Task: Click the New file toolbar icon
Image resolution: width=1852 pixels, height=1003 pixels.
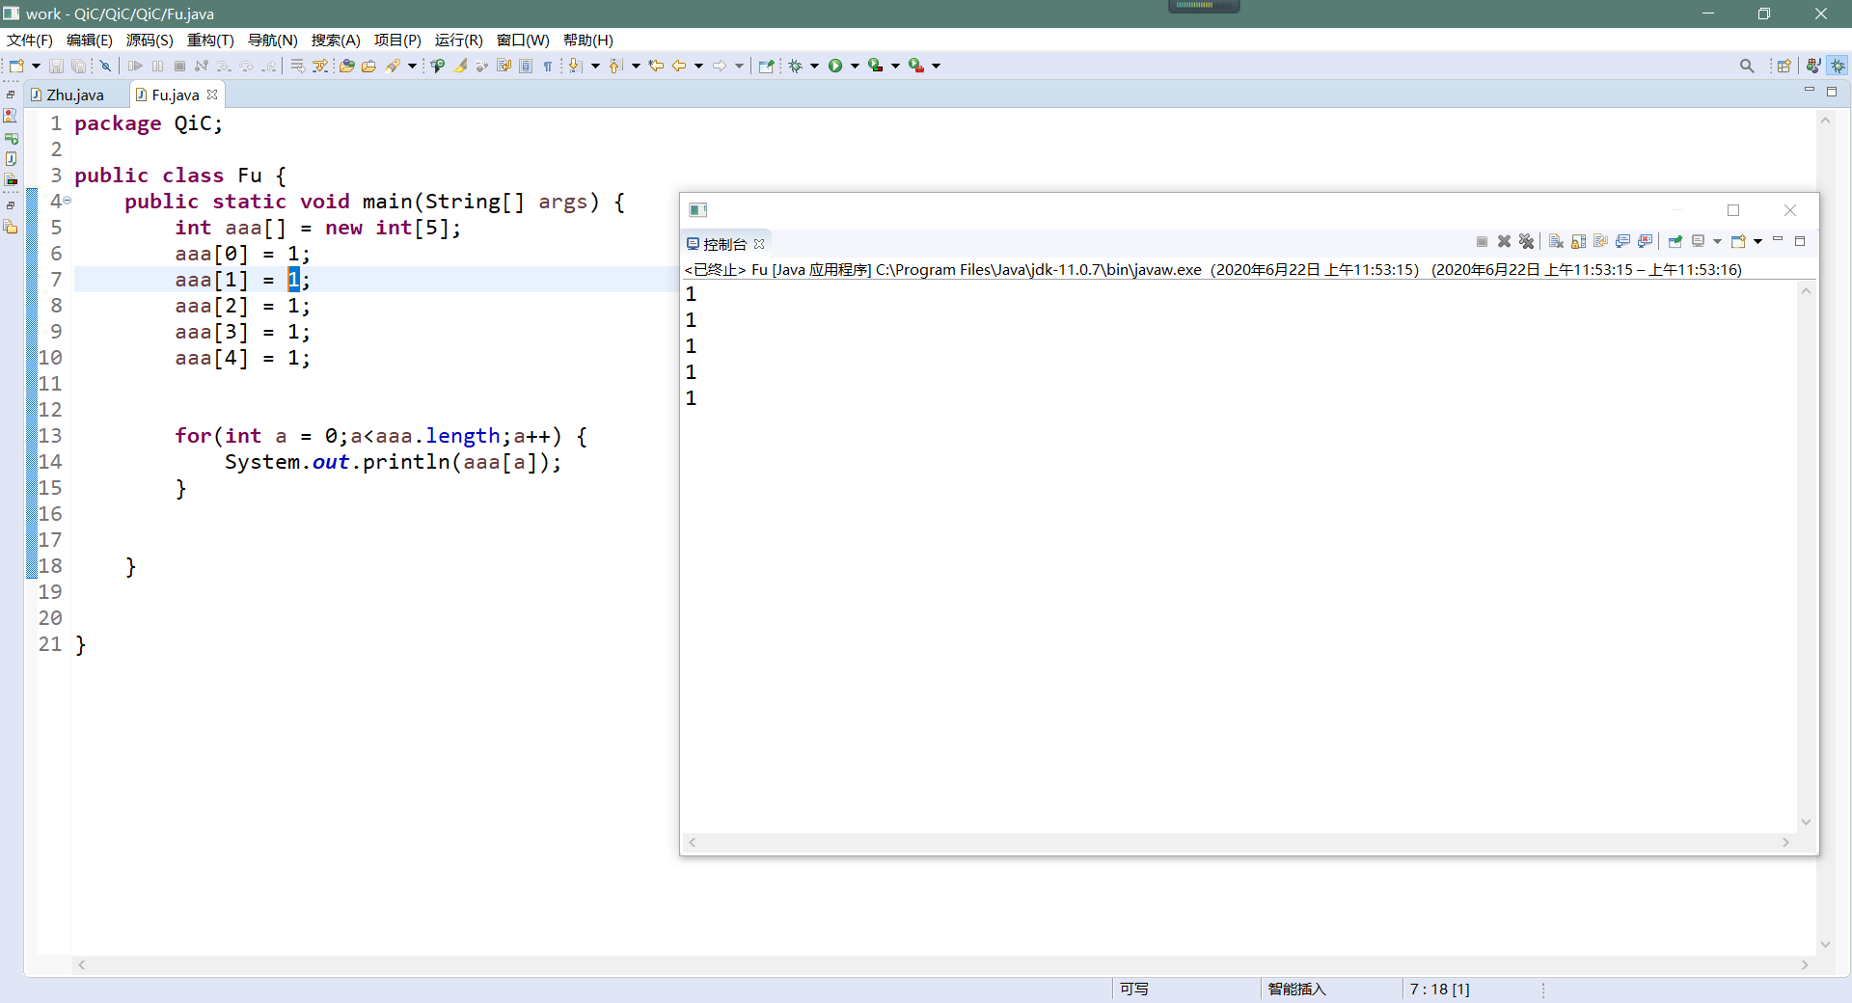Action: (16, 66)
